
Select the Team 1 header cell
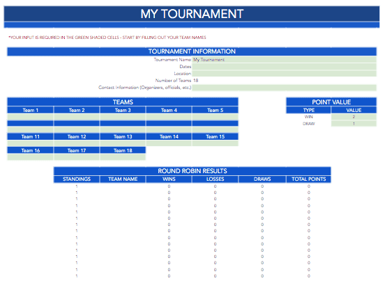(x=31, y=110)
